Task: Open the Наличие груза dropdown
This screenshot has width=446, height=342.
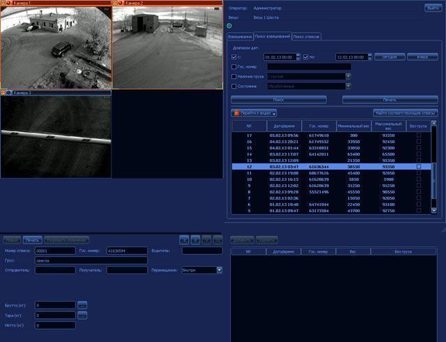Action: click(x=348, y=76)
